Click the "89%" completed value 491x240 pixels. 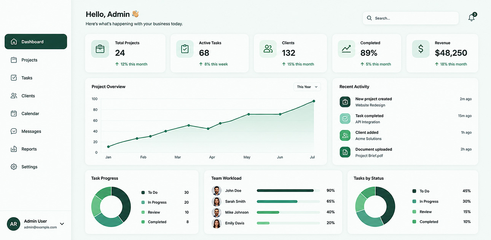coord(369,53)
